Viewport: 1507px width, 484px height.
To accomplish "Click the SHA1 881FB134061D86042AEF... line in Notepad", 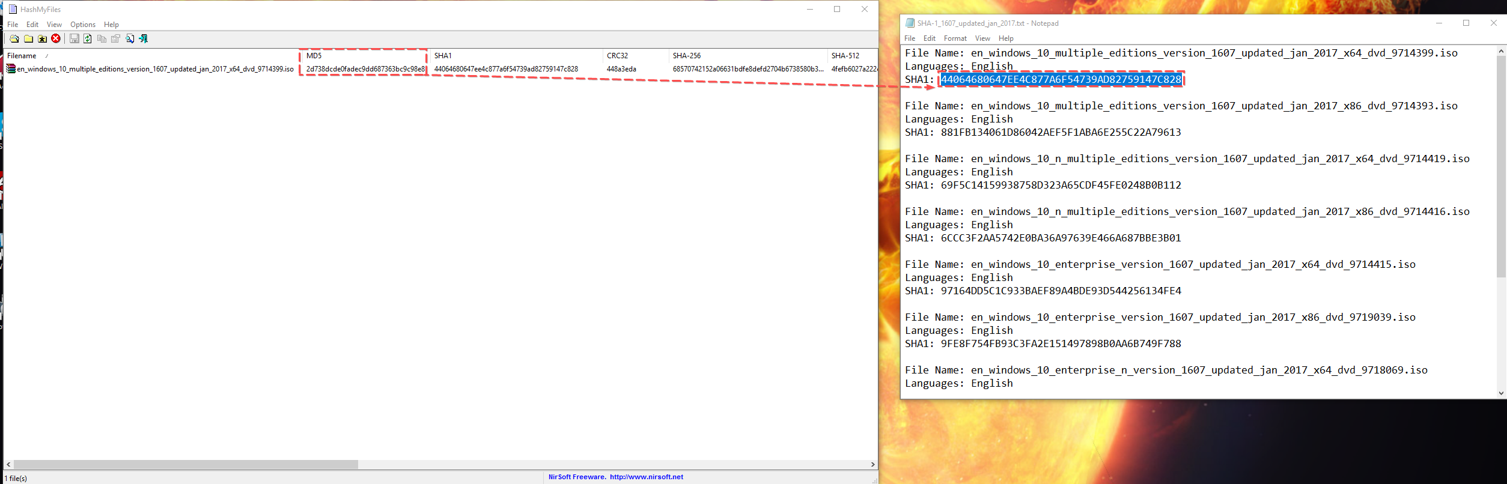I will (1043, 132).
